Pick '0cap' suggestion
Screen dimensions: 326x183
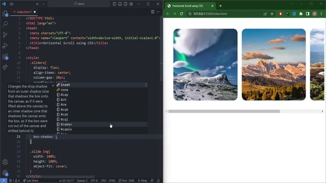coord(102,95)
